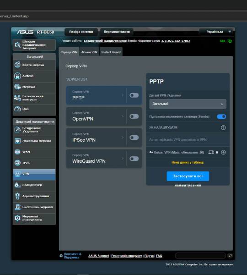
Task: Open the Firewall flame icon
Action: (x=17, y=185)
